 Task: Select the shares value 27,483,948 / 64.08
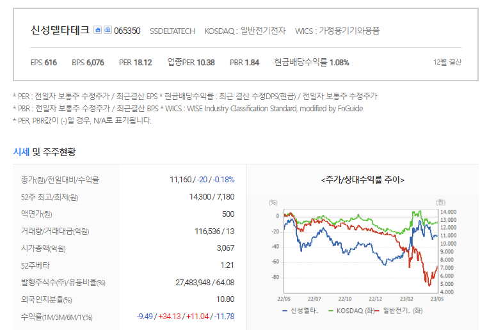[x=205, y=282]
